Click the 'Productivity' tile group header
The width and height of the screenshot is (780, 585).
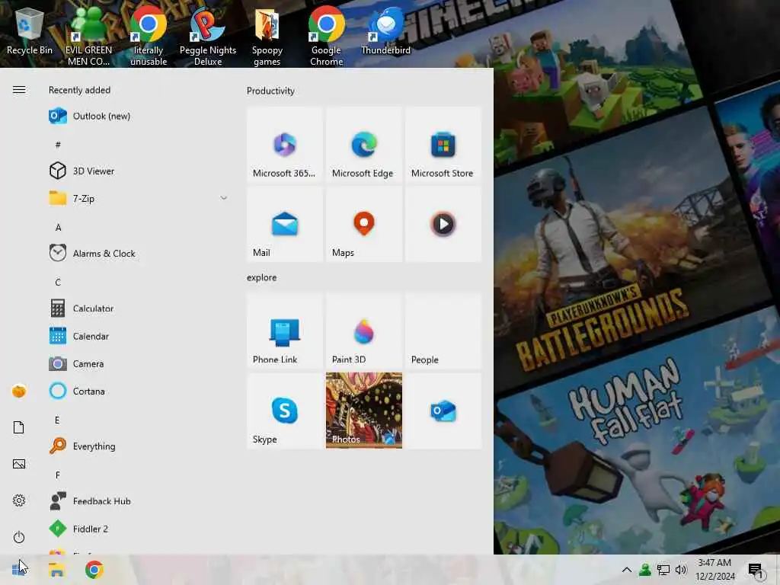[x=270, y=91]
